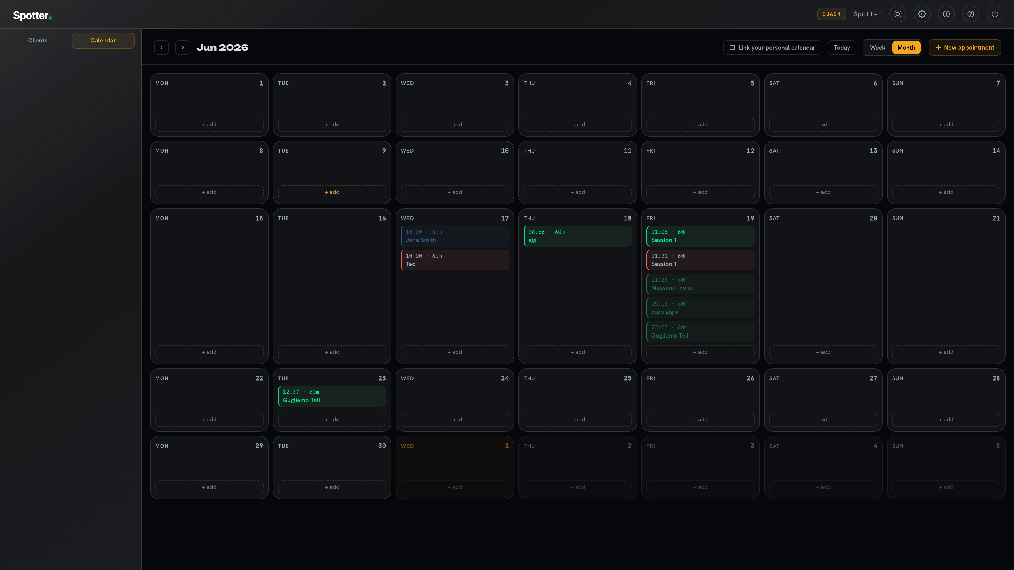
Task: Click highlighted add on Tuesday June 9
Action: (x=332, y=192)
